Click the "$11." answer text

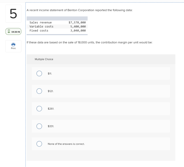pos(50,73)
